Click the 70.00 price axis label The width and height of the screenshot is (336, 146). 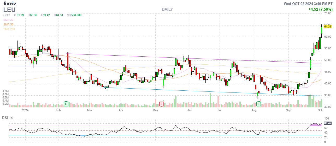(x=328, y=13)
